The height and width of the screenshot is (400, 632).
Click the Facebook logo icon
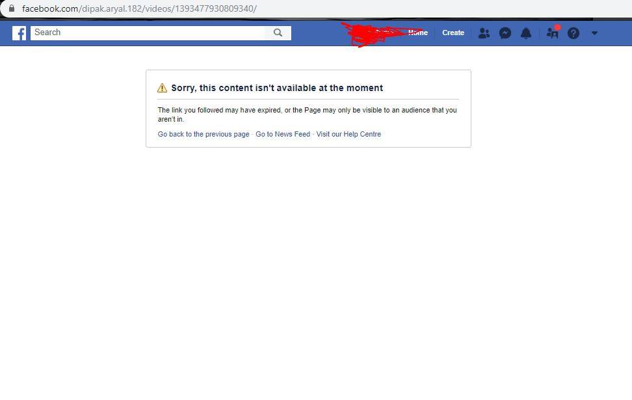pyautogui.click(x=19, y=33)
